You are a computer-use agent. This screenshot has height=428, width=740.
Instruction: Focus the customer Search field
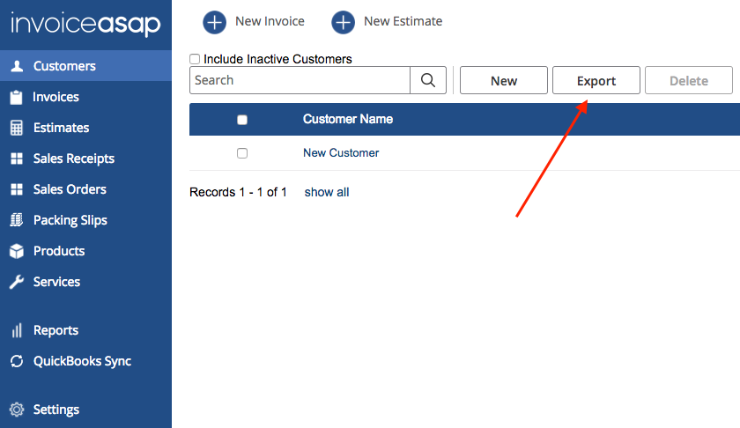(300, 80)
